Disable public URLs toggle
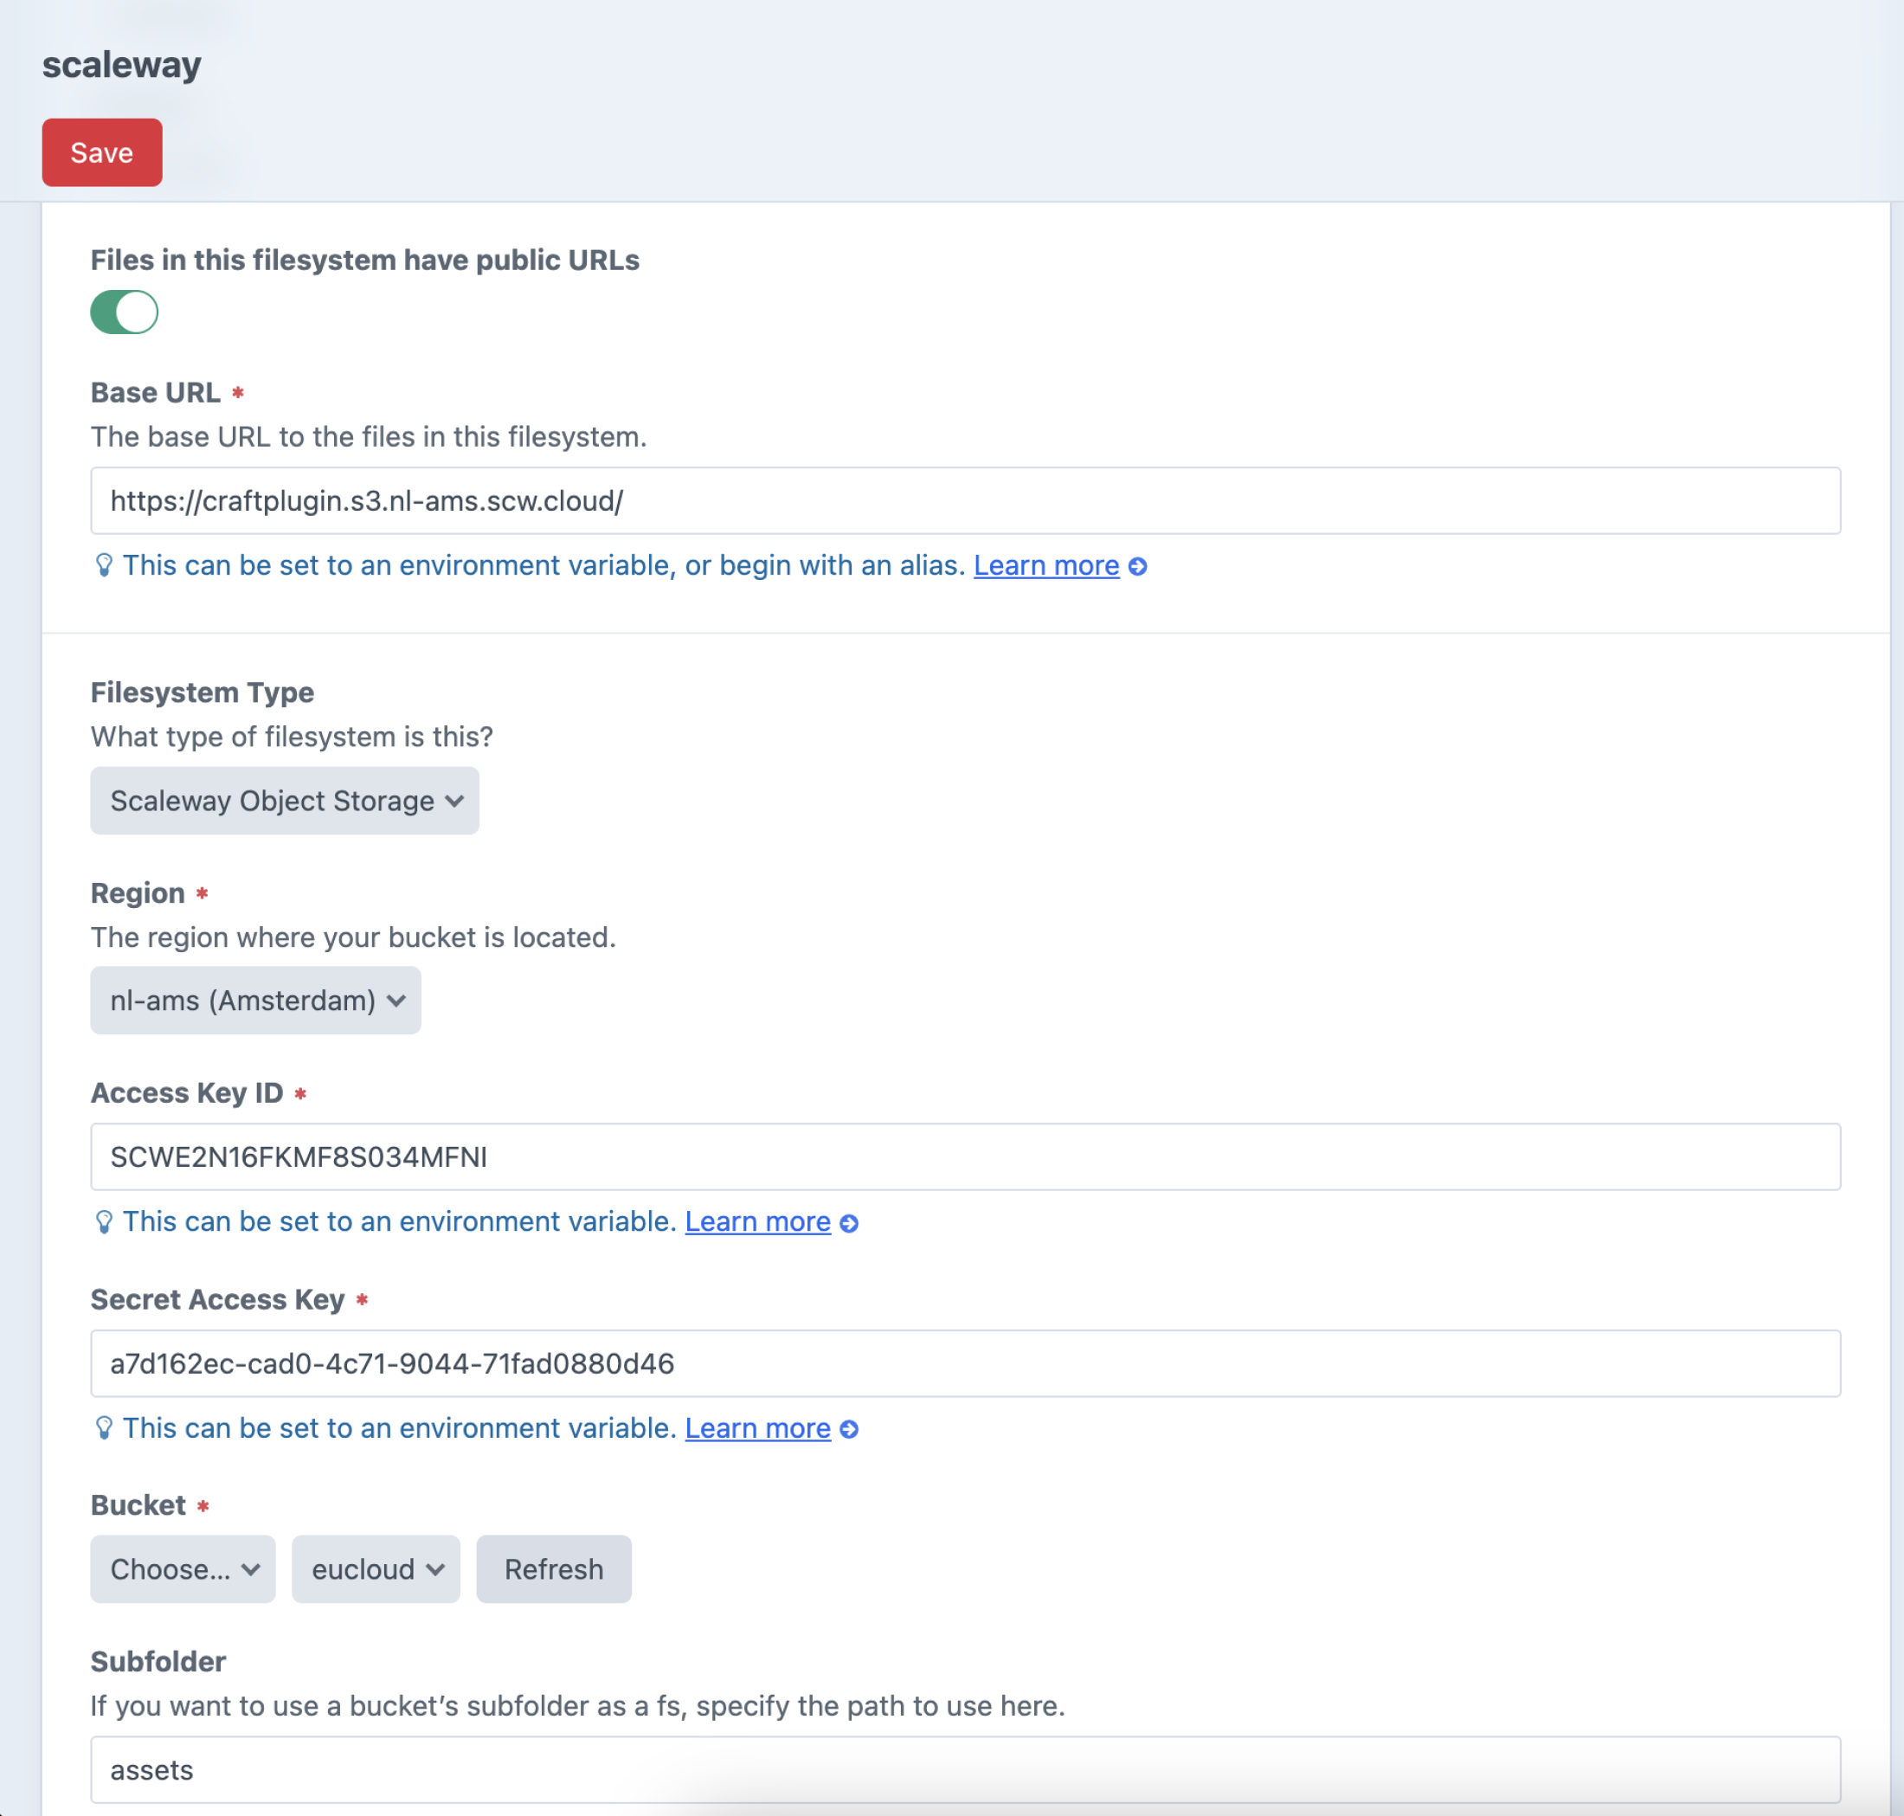 pyautogui.click(x=123, y=312)
